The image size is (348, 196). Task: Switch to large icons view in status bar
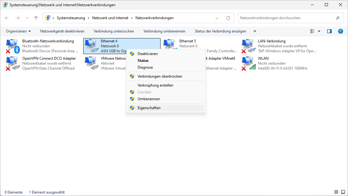click(342, 192)
